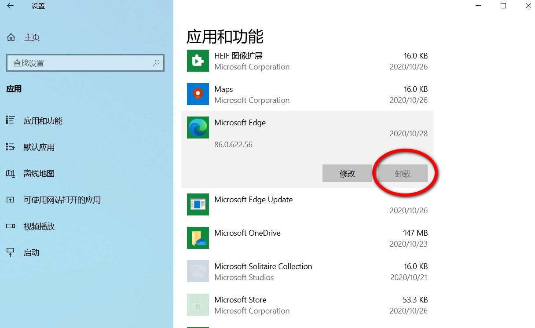Screen dimensions: 535x328
Task: Click the OneDrive date 2020/10/23
Action: pos(408,244)
